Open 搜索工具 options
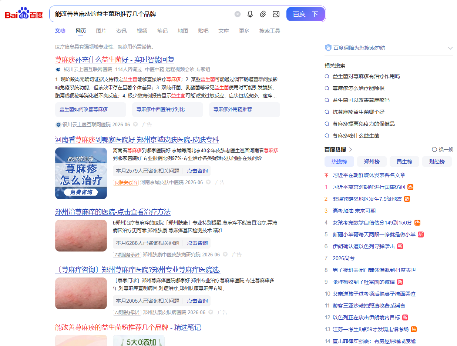This screenshot has width=457, height=346. (270, 31)
